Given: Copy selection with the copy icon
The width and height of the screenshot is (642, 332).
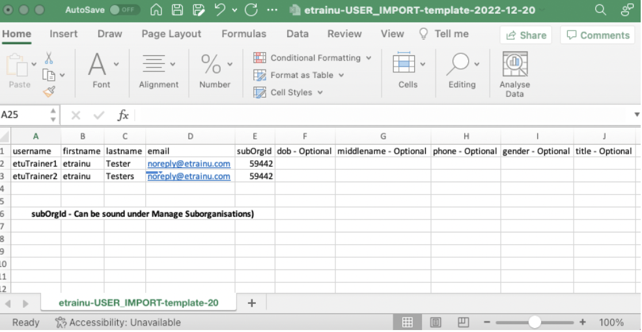Looking at the screenshot, I should click(x=49, y=75).
